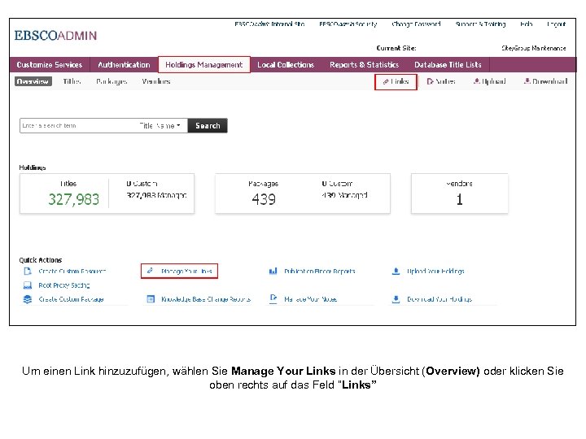Switch to Local Collections tab
586x439 pixels.
(286, 64)
